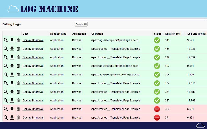Delete the log with duration 248
The image size is (207, 129).
(x=18, y=57)
